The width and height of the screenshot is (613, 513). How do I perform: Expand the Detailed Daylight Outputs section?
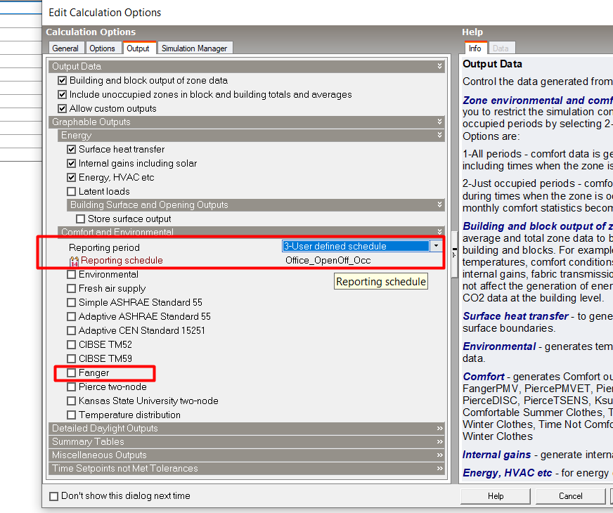[x=440, y=428]
